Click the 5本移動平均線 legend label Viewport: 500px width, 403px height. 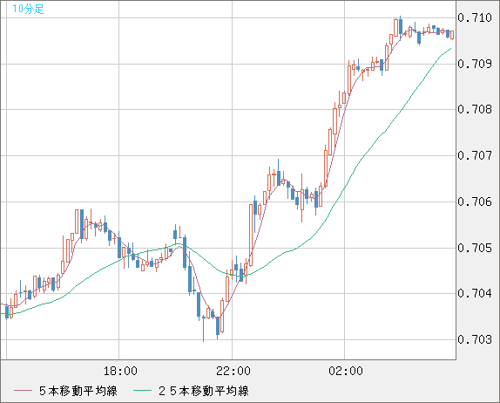(78, 391)
